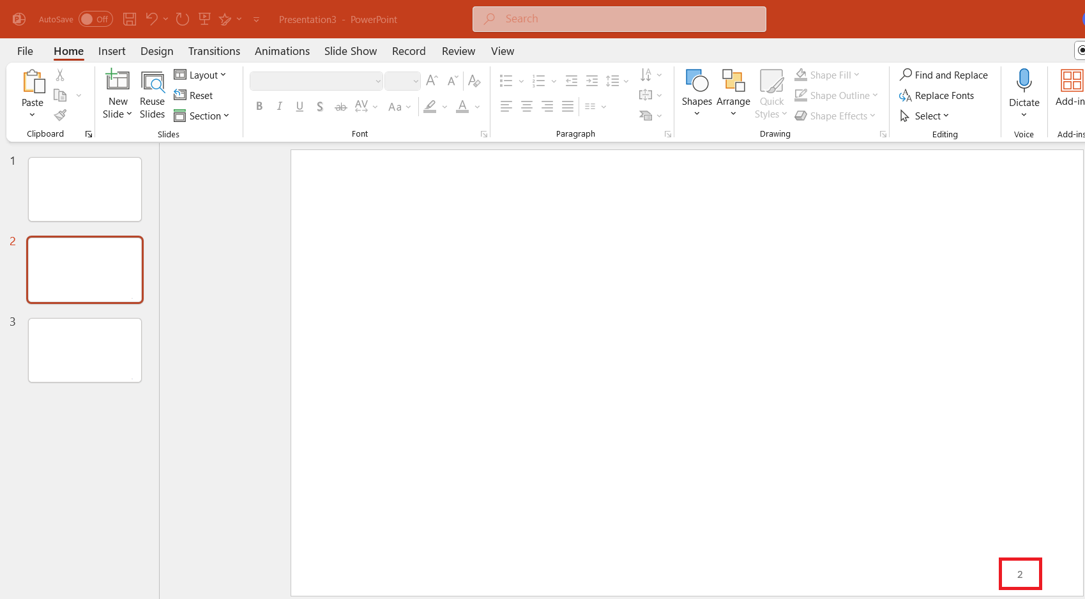Clear all formatting icon
Image resolution: width=1085 pixels, height=599 pixels.
pos(474,80)
